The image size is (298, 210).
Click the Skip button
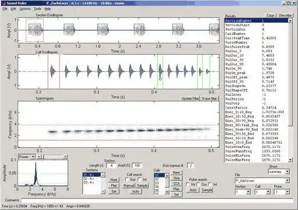(x=176, y=178)
